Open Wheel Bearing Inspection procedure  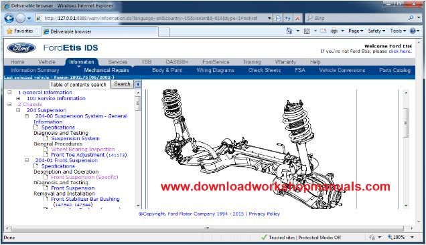point(83,149)
